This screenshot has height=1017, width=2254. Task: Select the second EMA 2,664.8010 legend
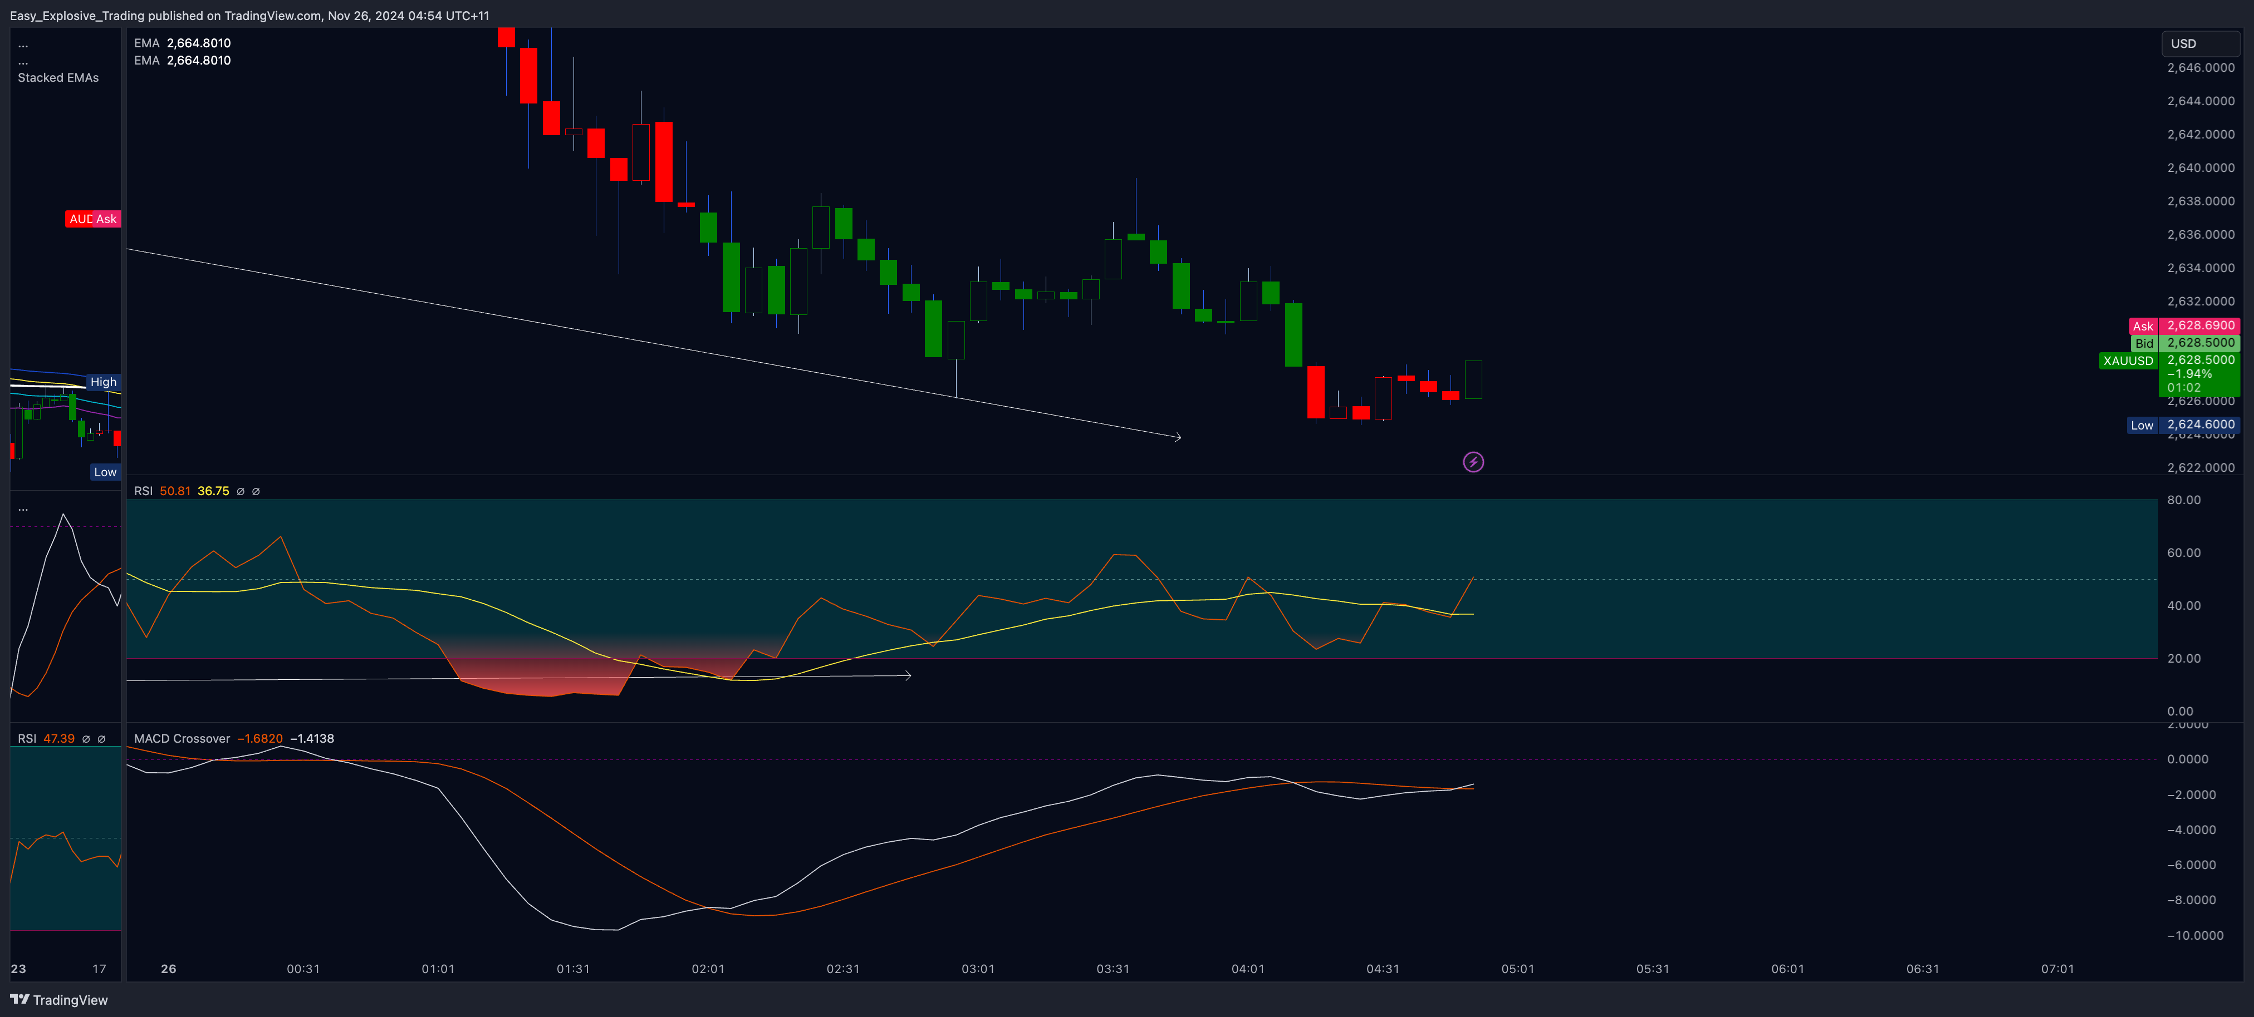(182, 60)
